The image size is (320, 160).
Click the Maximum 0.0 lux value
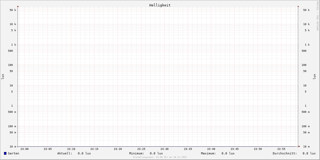pyautogui.click(x=228, y=153)
